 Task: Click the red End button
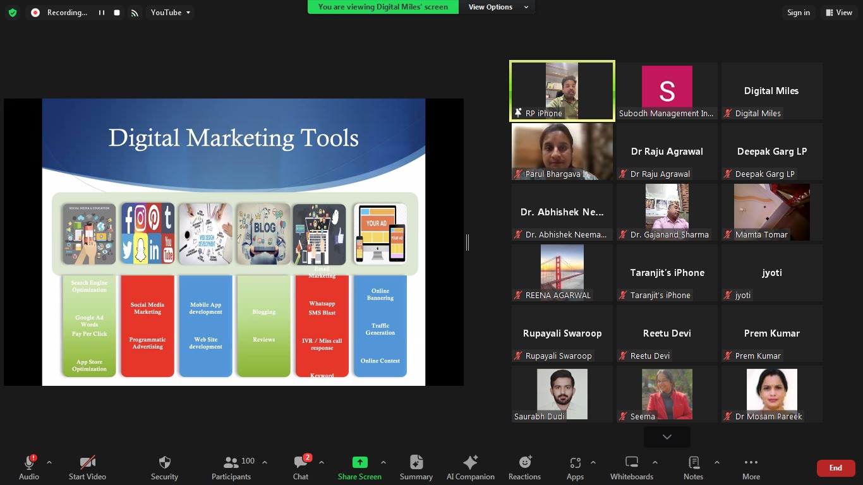coord(835,468)
